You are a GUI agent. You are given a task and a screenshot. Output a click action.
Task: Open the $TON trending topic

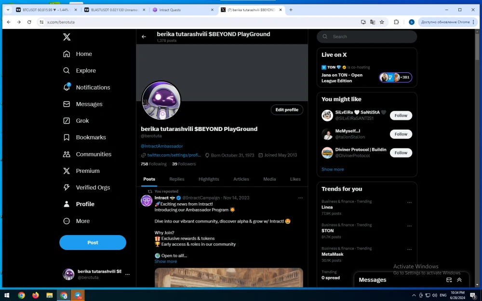[x=327, y=231]
